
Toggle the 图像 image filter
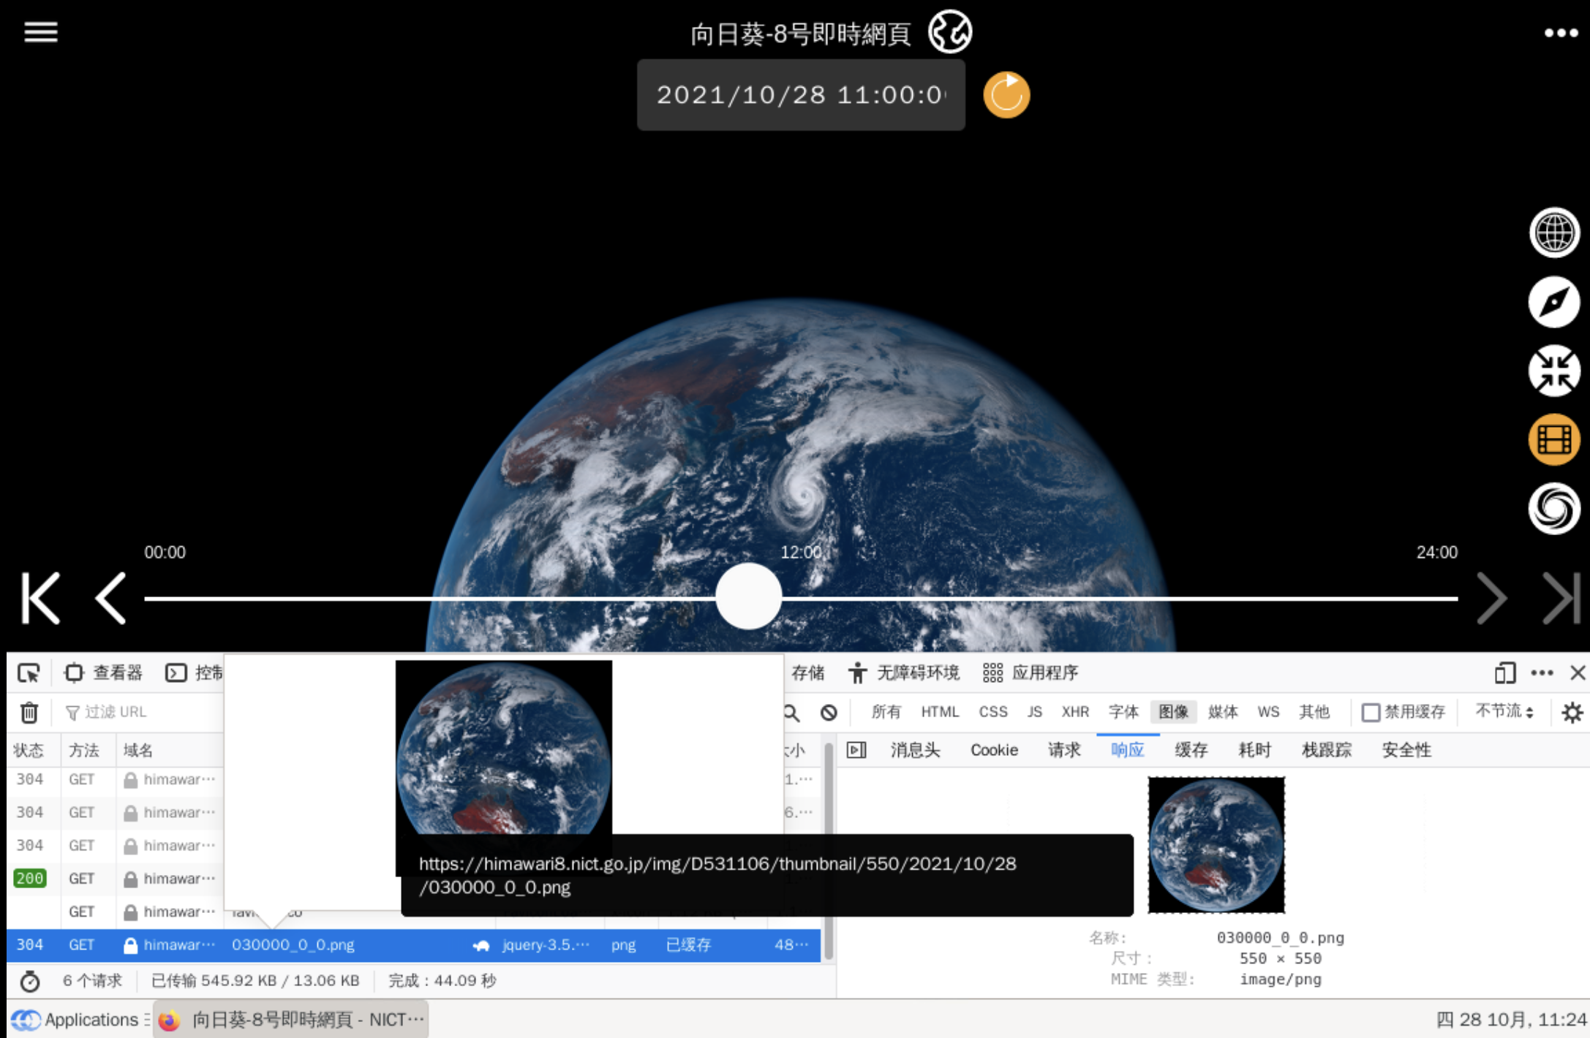(1173, 712)
